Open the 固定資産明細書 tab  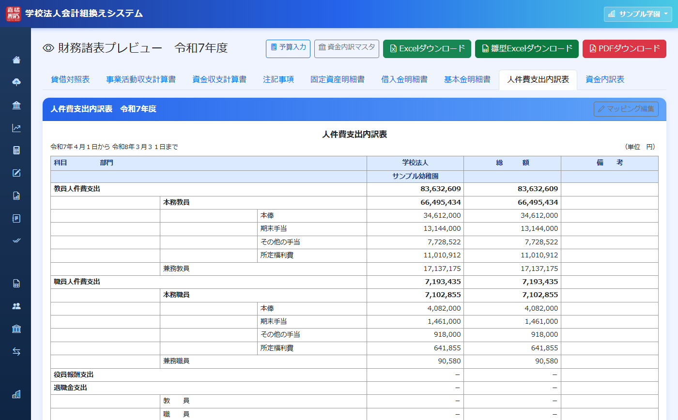(338, 80)
